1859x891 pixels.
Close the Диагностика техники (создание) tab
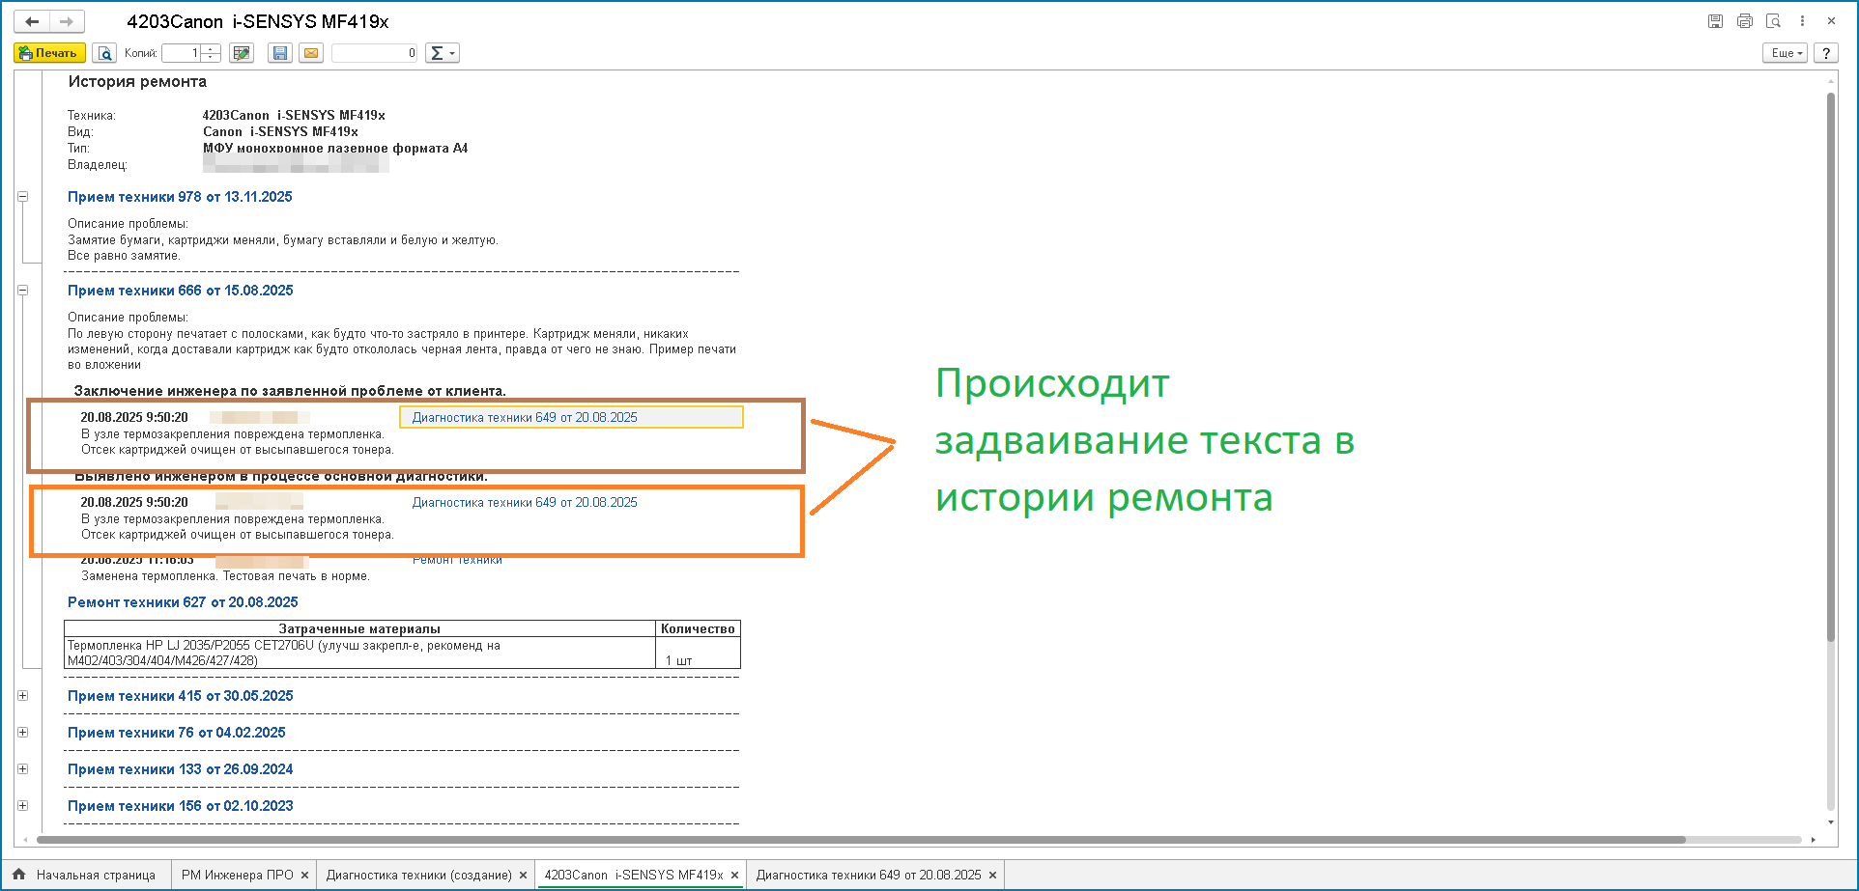coord(523,876)
